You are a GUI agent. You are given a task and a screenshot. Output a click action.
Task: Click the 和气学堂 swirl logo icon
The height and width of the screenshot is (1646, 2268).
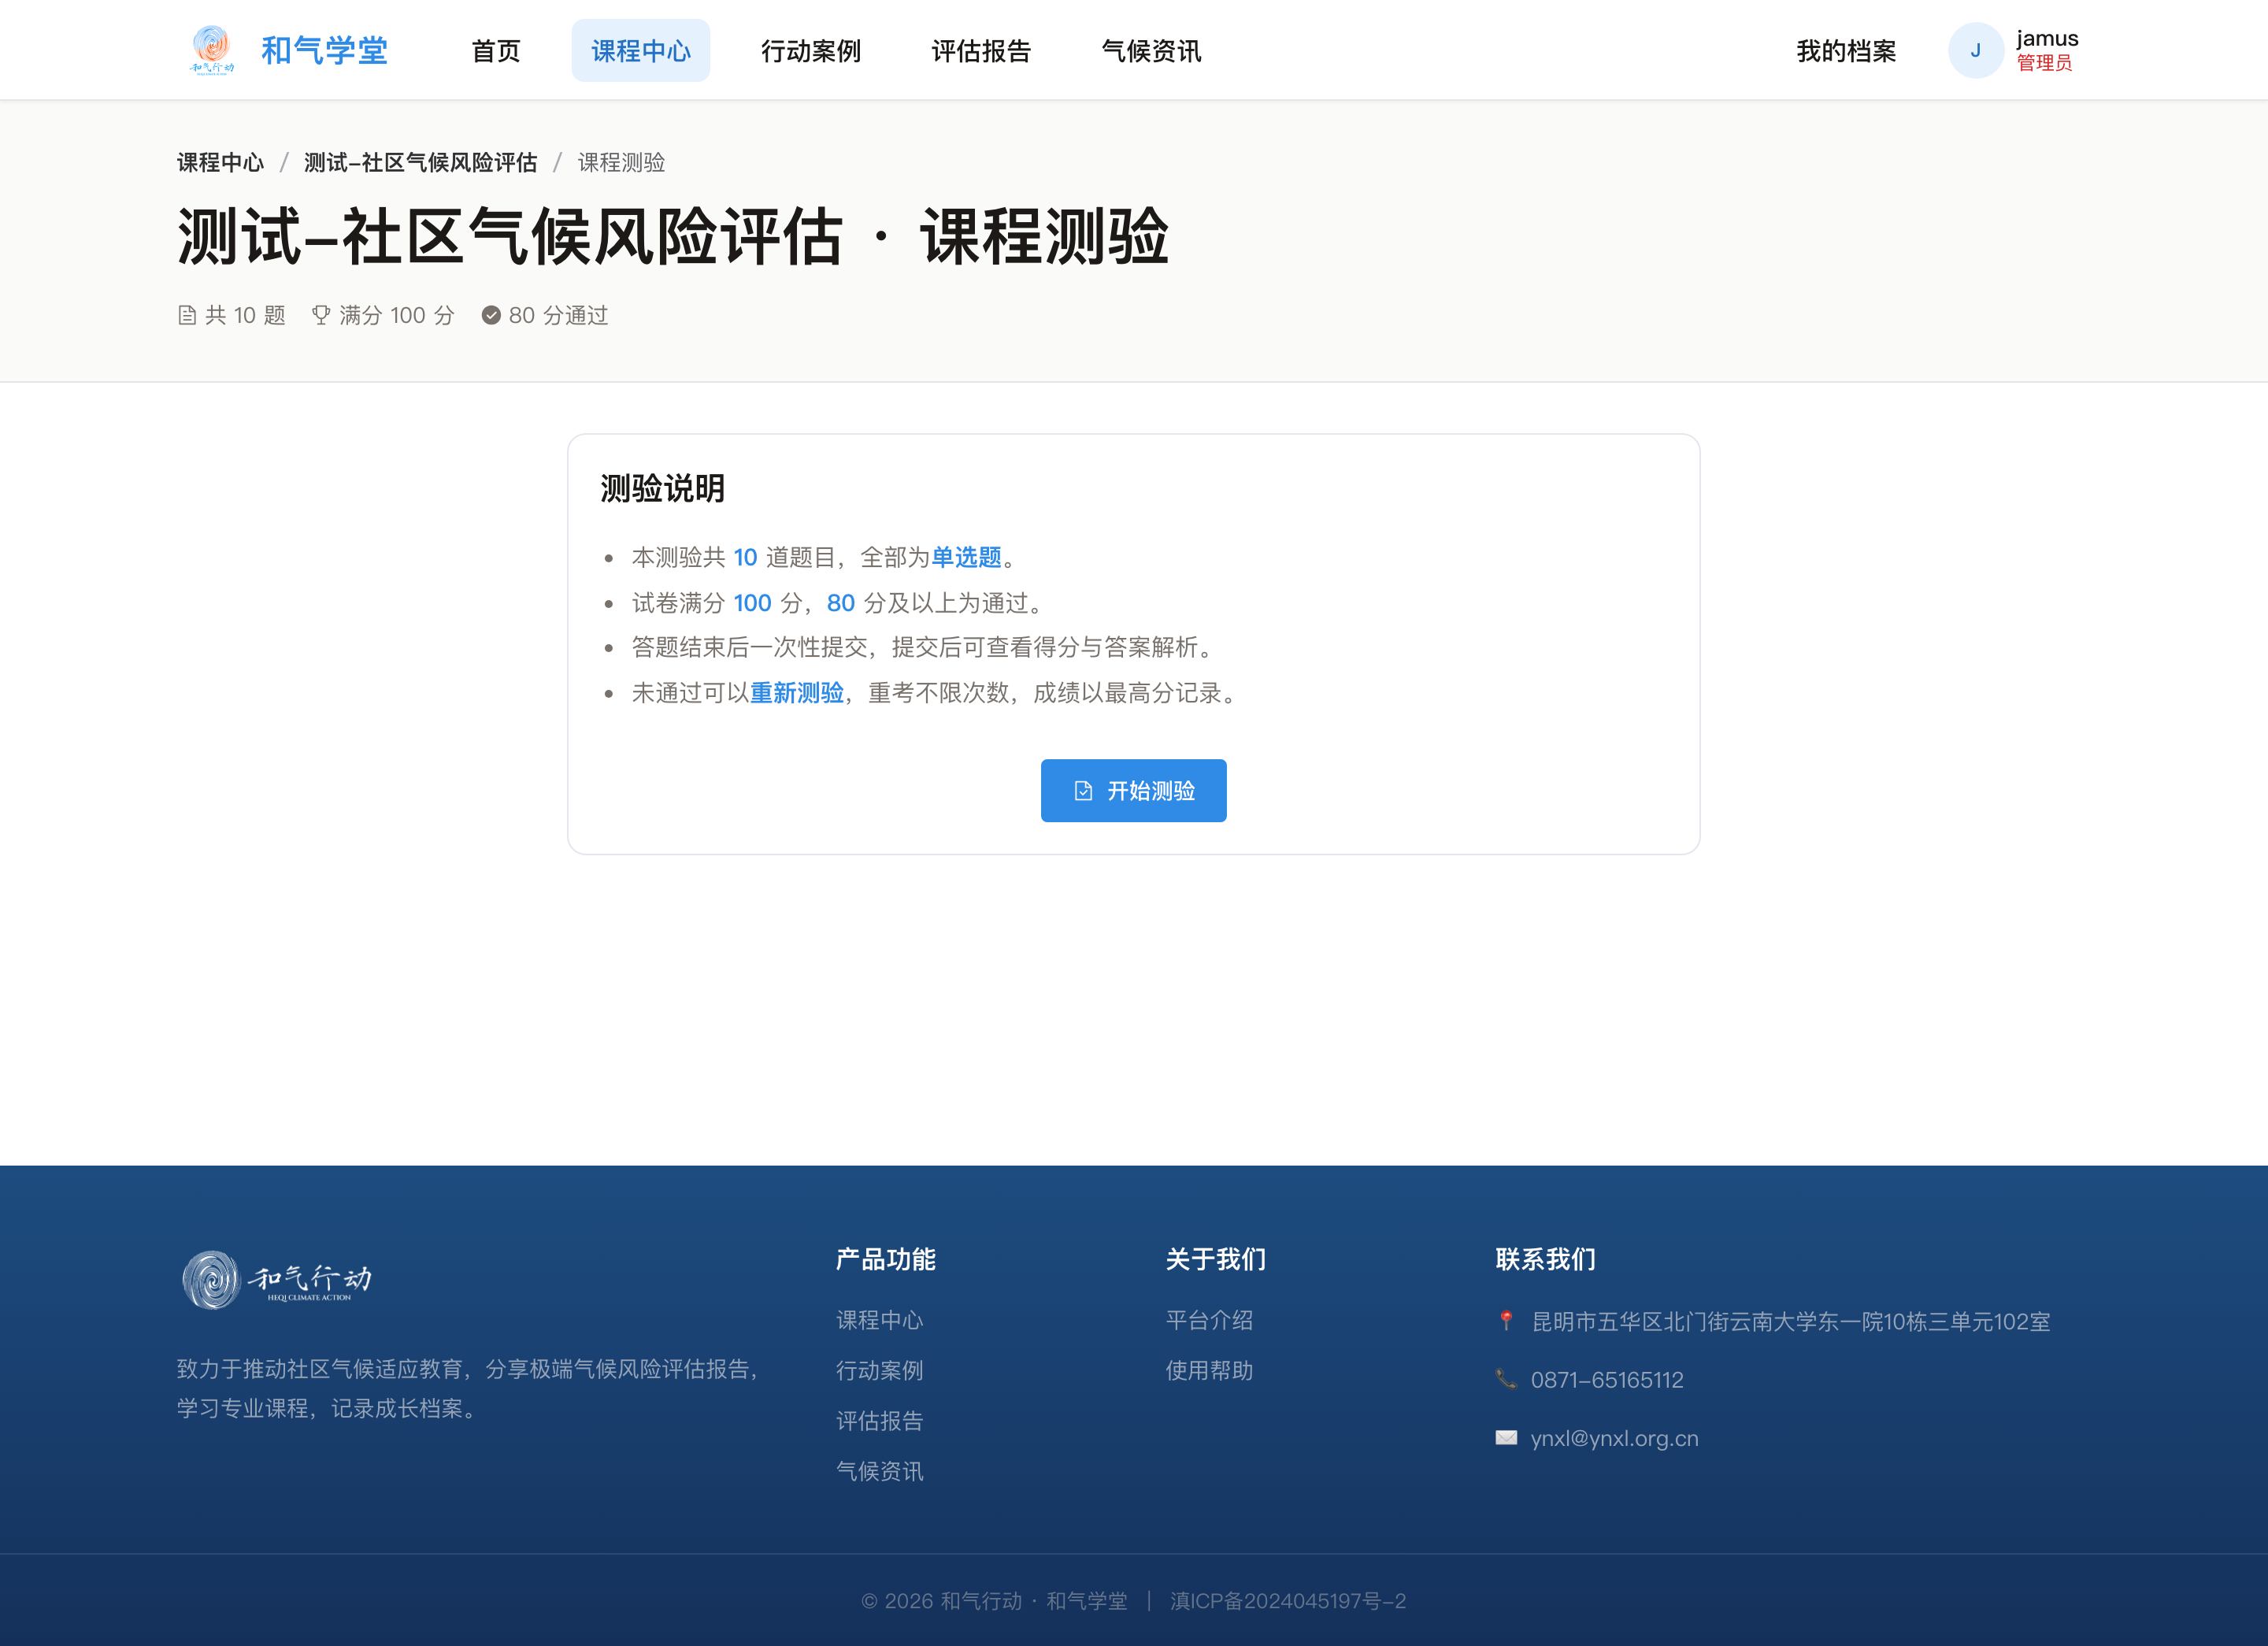coord(212,50)
